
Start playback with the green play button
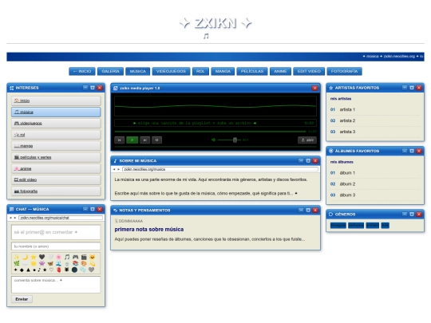132,140
